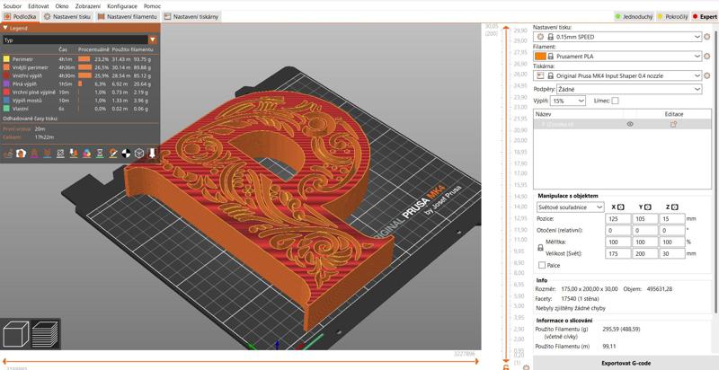Select the Pokročilý mode button
Viewport: 719px width, 370px height.
point(672,17)
